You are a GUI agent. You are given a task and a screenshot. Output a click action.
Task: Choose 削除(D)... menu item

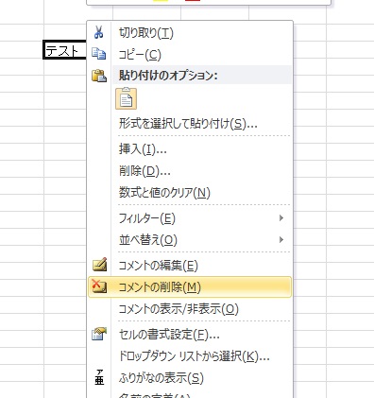coord(144,171)
